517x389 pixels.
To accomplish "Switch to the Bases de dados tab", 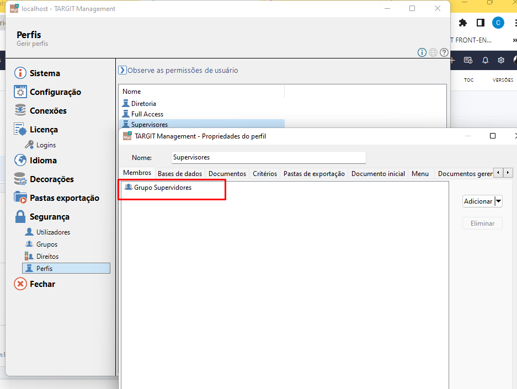I will tap(180, 174).
